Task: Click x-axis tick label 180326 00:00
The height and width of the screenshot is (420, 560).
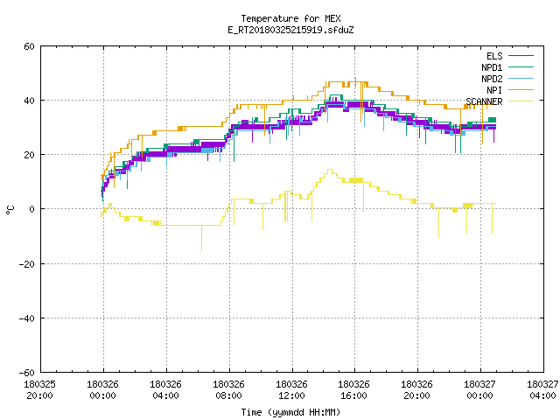Action: tap(103, 390)
